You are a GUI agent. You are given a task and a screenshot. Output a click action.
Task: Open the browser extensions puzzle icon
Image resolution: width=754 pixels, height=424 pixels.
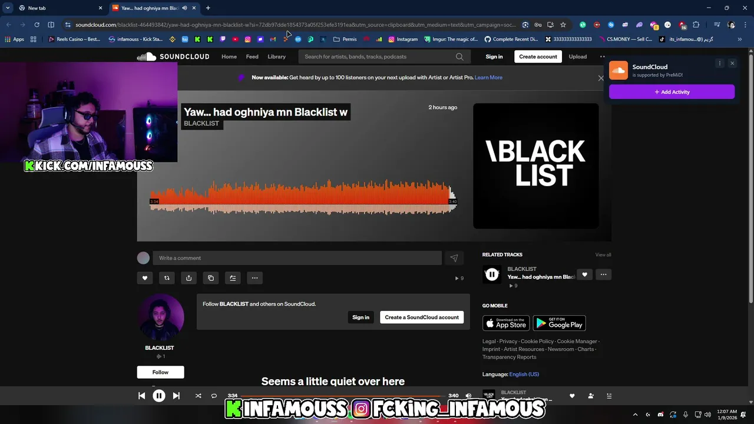point(696,25)
